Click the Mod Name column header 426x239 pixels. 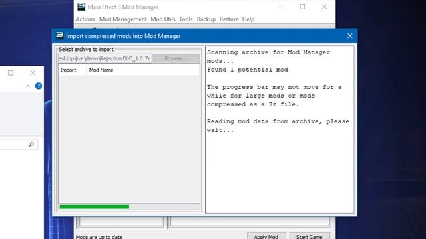(x=142, y=70)
